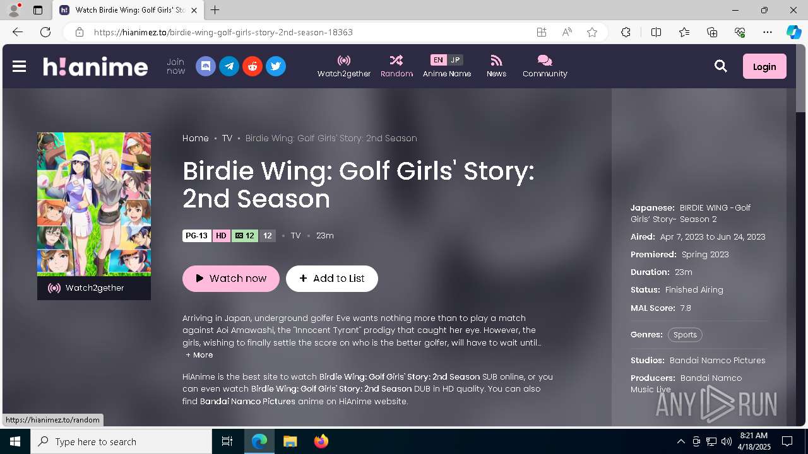
Task: Open the Community section
Action: point(545,66)
